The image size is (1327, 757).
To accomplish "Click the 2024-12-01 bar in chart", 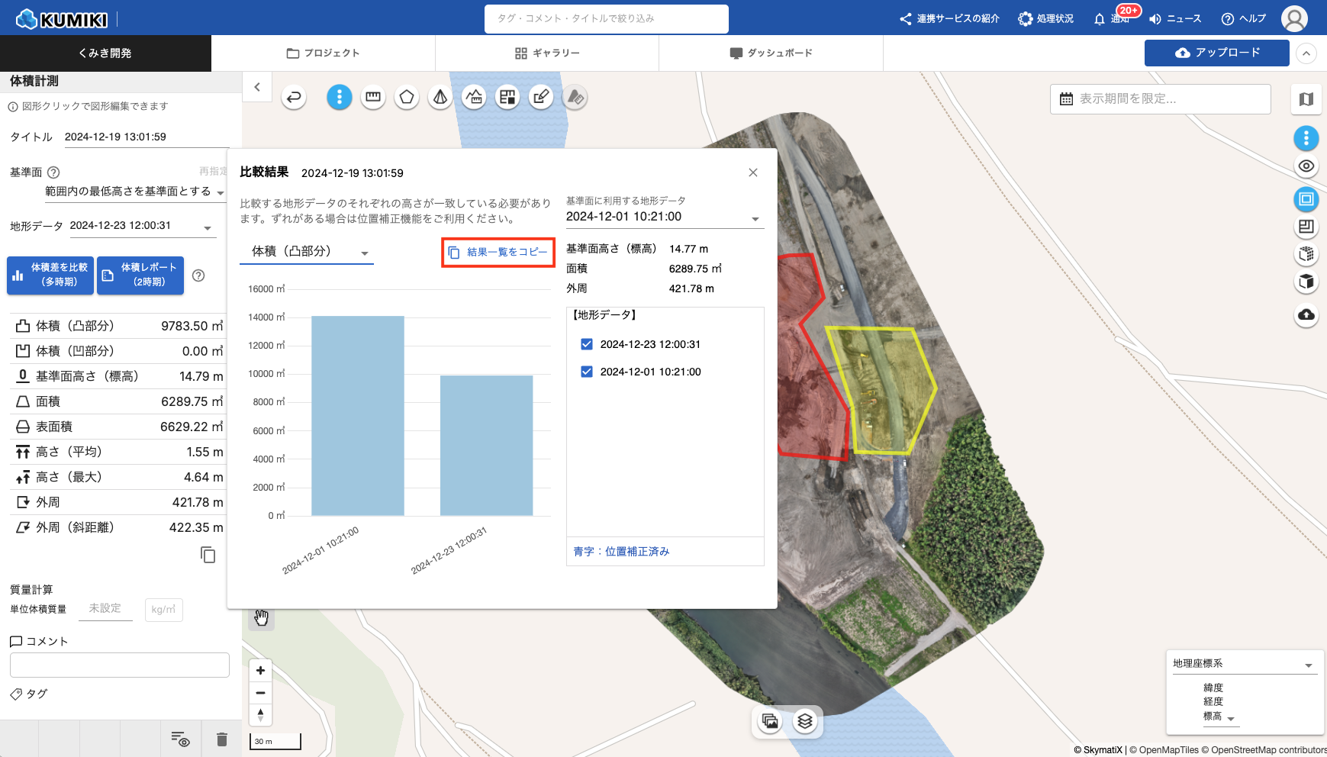I will coord(357,416).
